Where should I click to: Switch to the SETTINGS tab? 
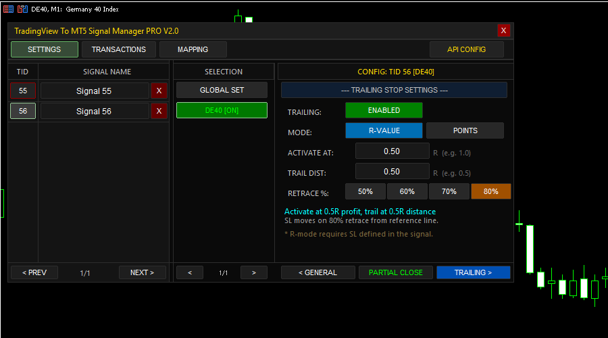coord(44,49)
